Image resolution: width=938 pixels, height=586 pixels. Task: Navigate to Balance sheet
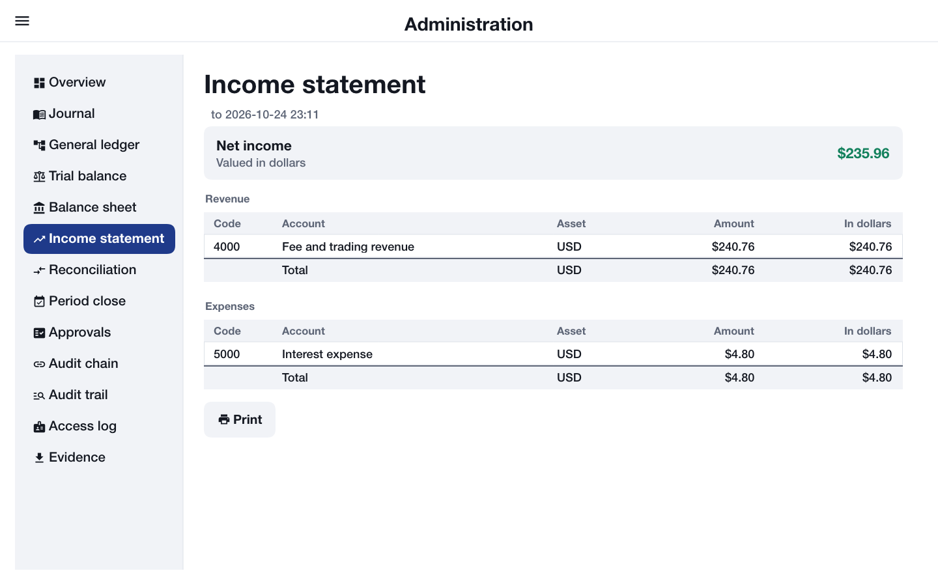click(99, 208)
